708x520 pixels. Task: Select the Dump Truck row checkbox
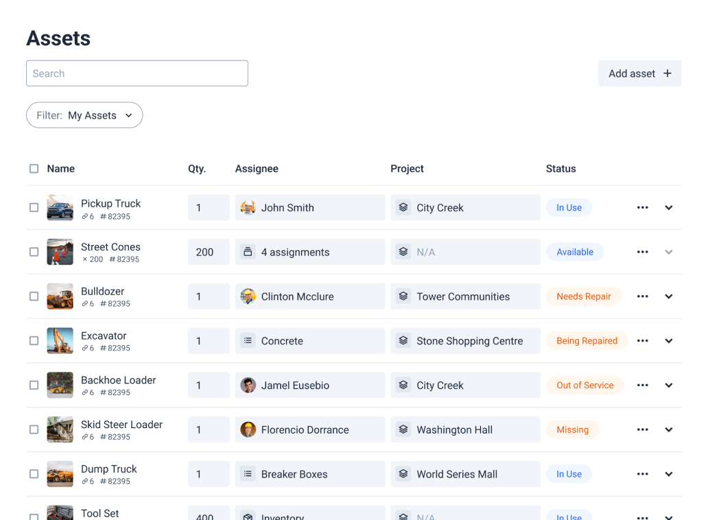[34, 474]
